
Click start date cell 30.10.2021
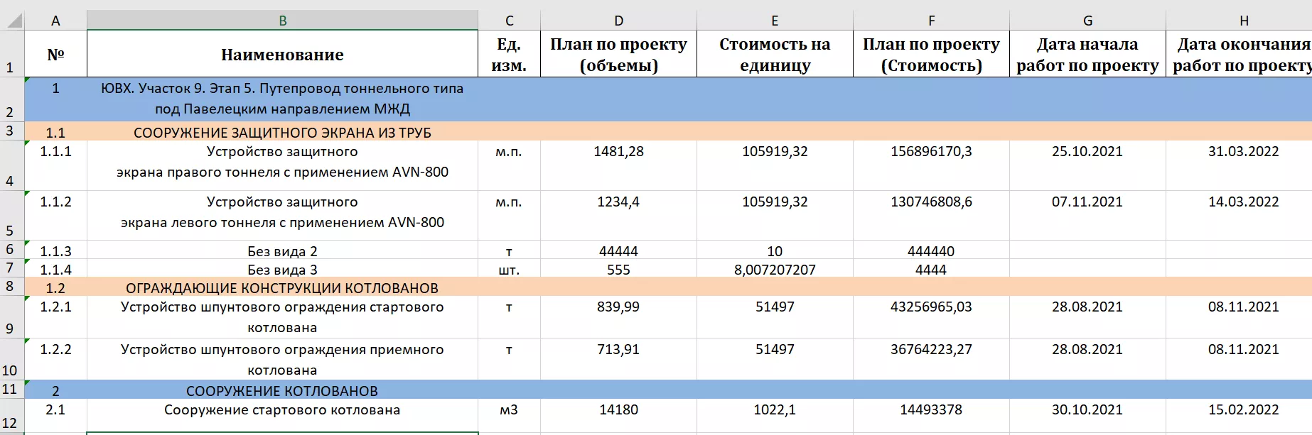point(1087,410)
